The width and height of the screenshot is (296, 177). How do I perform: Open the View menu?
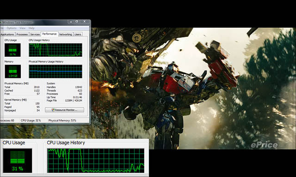tap(23, 28)
